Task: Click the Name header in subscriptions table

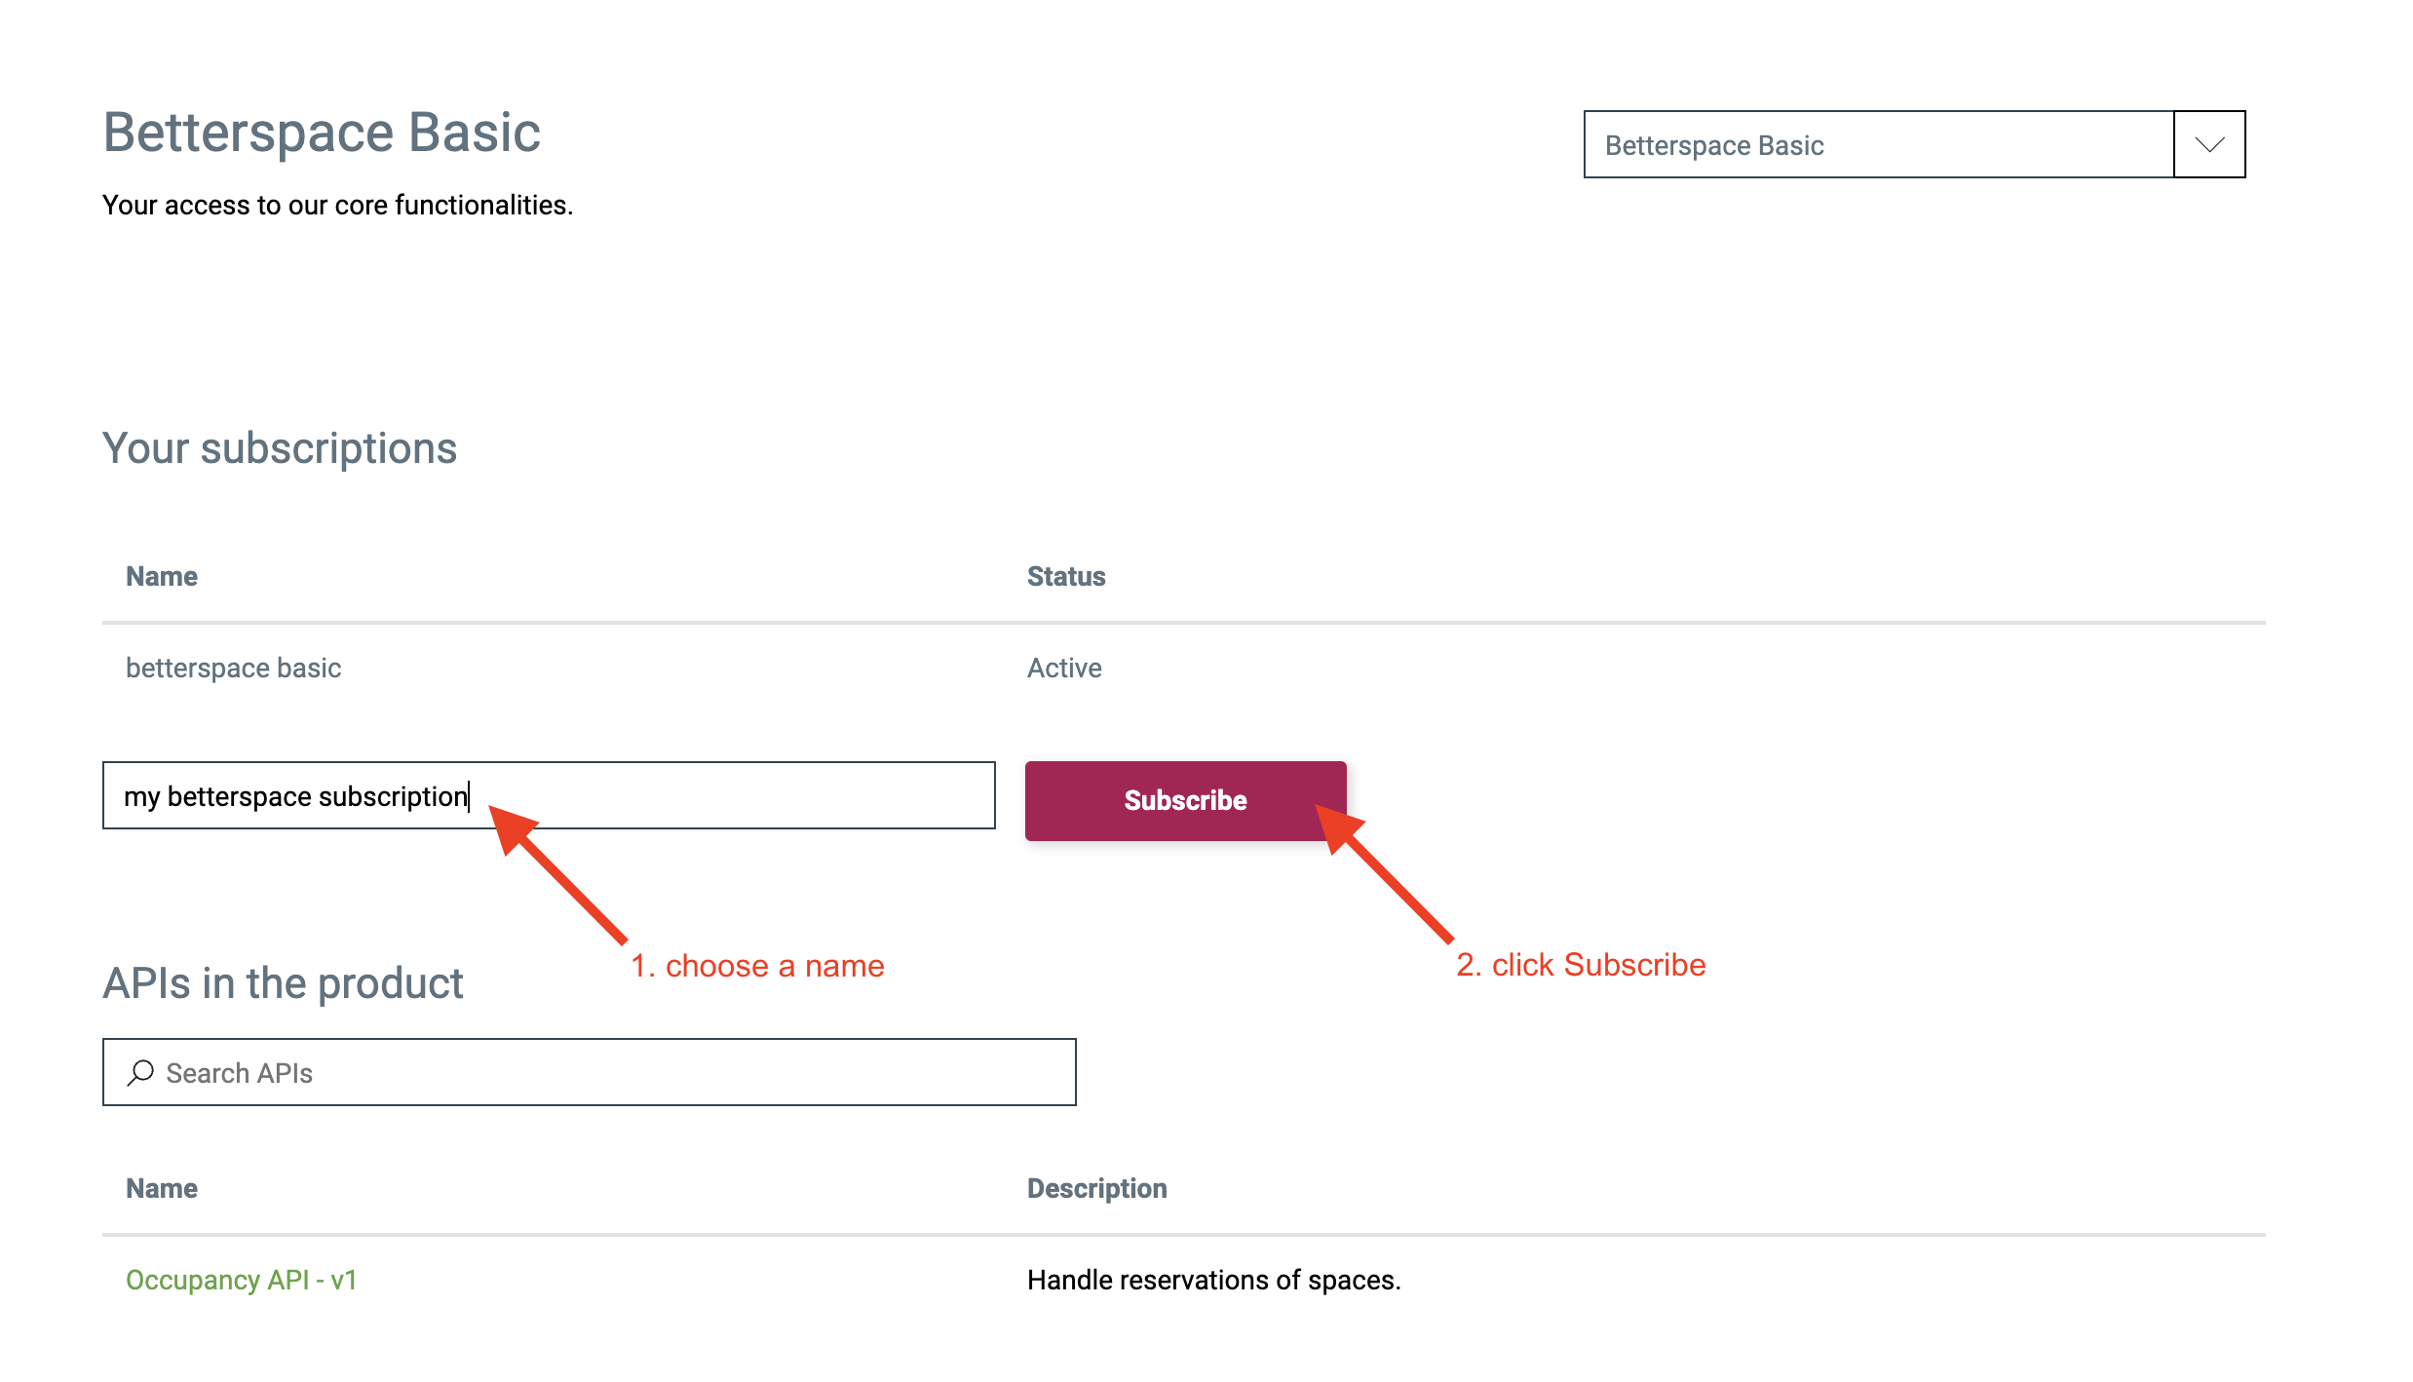Action: 162,577
